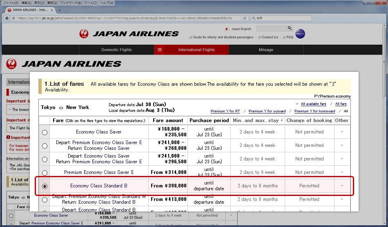Viewport: 388px width, 227px height.
Task: Open the ブックマーク(B) browser menu
Action: click(x=69, y=3)
